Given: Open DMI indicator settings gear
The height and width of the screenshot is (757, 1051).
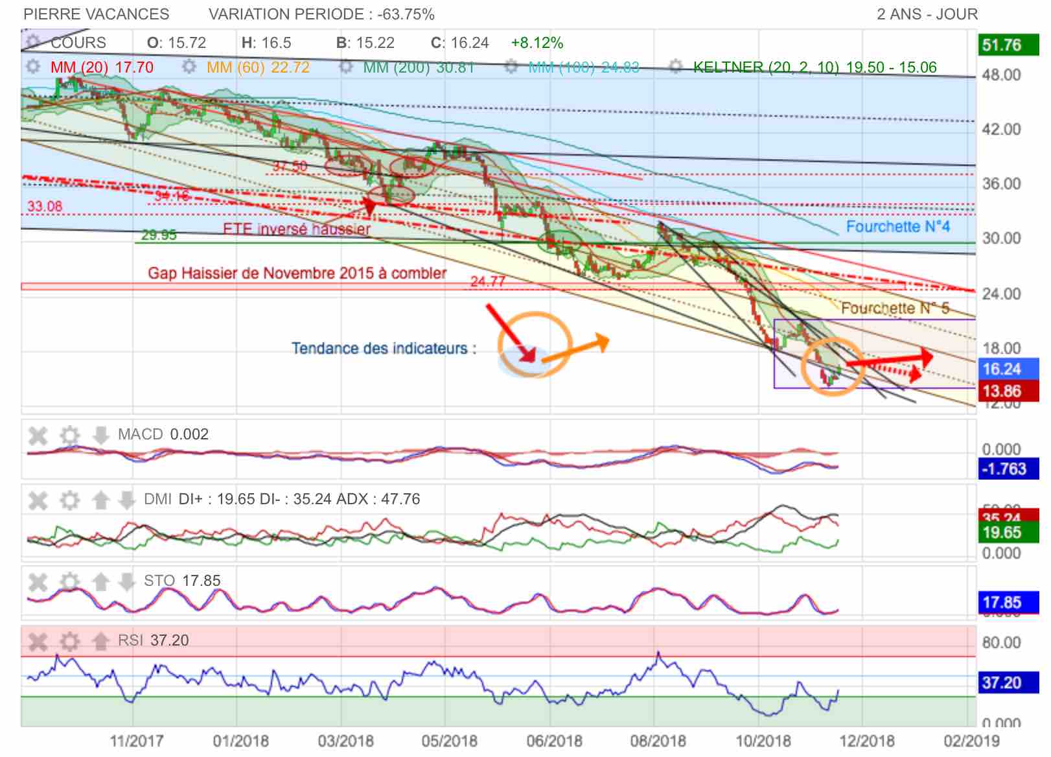Looking at the screenshot, I should coord(69,500).
